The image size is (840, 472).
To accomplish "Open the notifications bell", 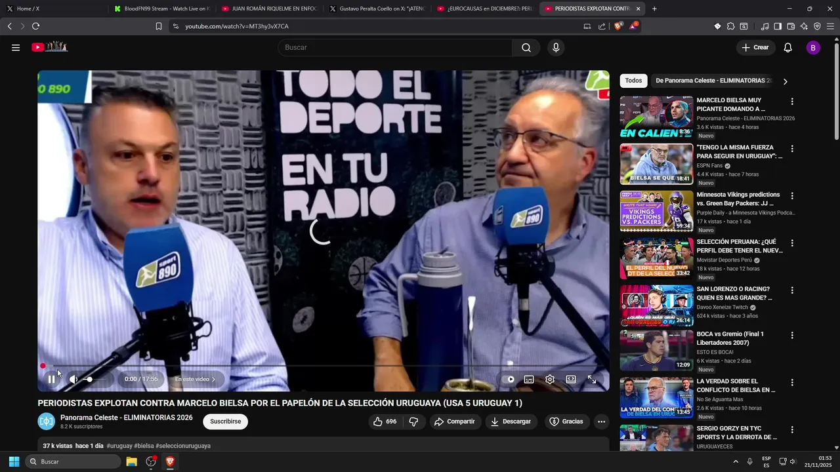I will (788, 47).
